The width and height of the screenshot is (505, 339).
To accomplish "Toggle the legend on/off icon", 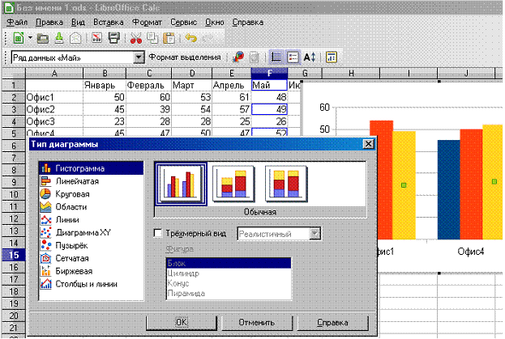I will pyautogui.click(x=293, y=57).
